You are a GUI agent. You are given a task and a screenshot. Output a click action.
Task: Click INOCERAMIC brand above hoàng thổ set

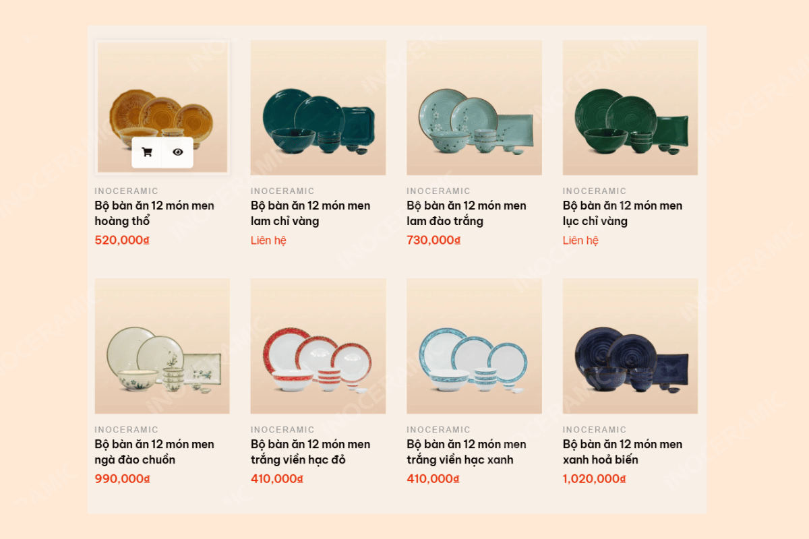(x=126, y=191)
